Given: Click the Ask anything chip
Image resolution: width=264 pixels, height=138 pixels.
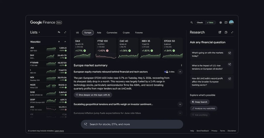Looking at the screenshot, I should click(x=200, y=115).
